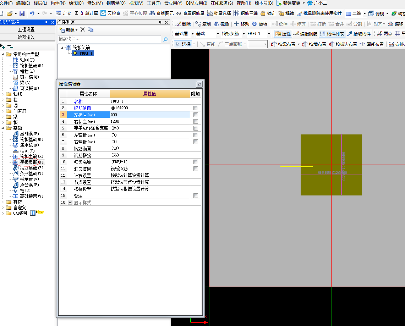This screenshot has height=326, width=405.
Task: Toggle checkbox for 右标注 row
Action: (x=196, y=121)
